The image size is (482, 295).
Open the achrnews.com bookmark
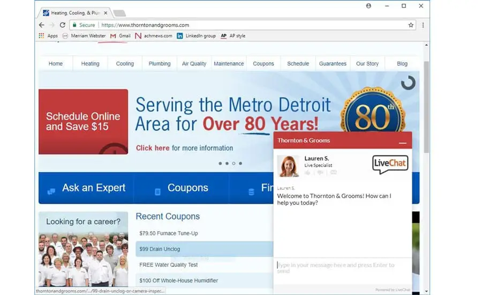coord(154,36)
